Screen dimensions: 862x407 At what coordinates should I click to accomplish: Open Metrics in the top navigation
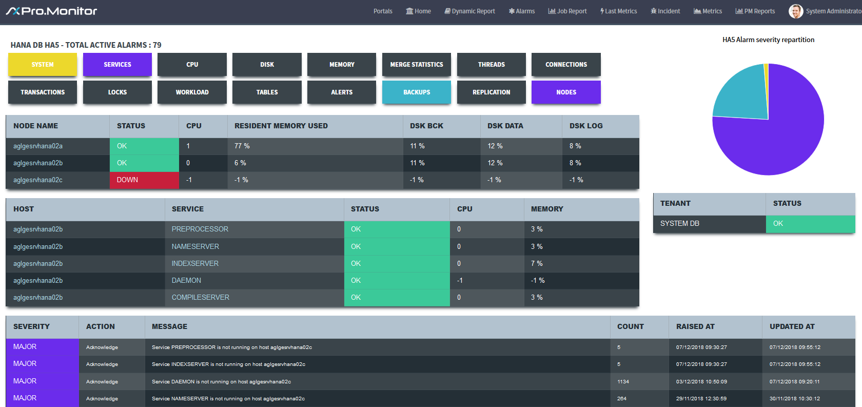point(708,11)
